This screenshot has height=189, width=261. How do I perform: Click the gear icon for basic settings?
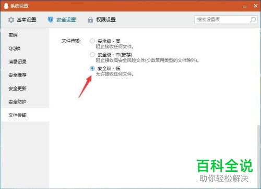click(x=11, y=20)
